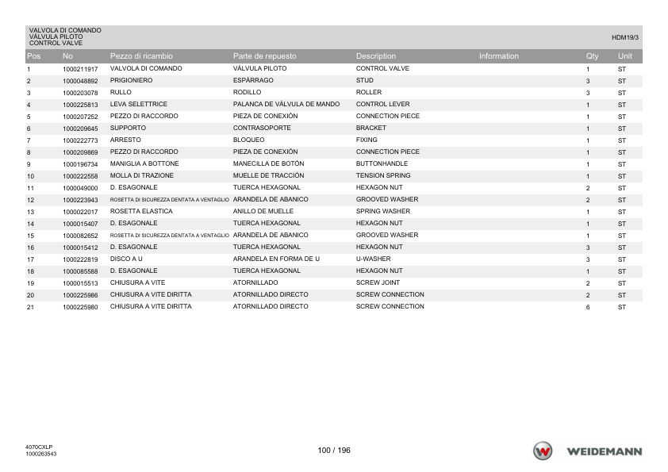Screen dimensions: 668x472
Task: Select part number 1000211917
Action: [x=80, y=69]
